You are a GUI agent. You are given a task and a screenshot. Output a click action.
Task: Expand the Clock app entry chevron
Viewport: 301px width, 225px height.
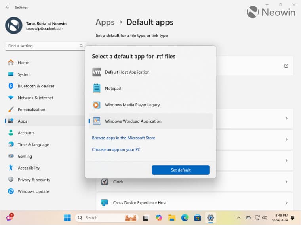286,182
